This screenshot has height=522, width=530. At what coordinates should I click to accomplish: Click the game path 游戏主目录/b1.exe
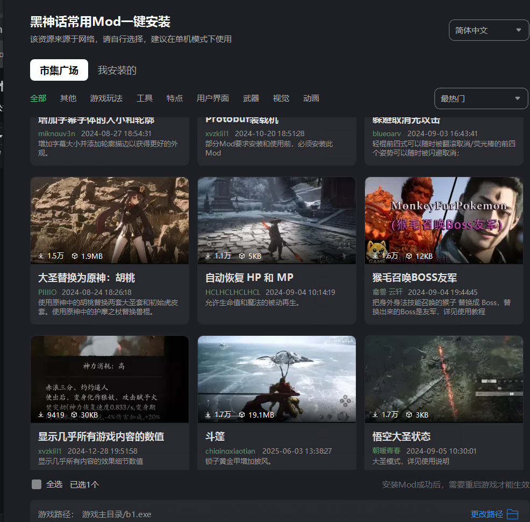pos(117,514)
